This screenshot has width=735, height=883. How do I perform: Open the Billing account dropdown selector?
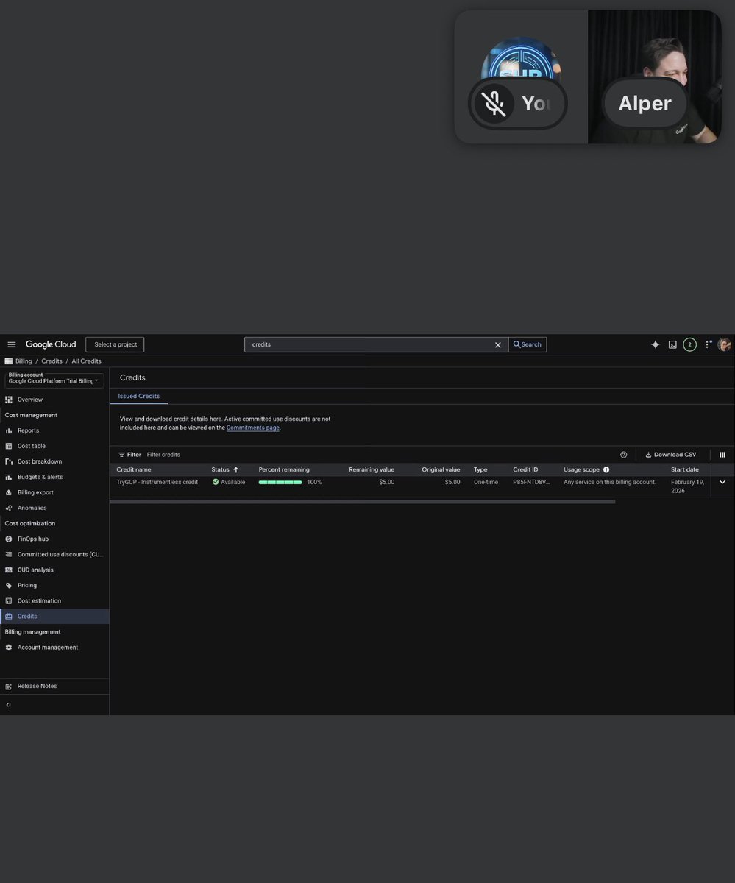pyautogui.click(x=54, y=380)
